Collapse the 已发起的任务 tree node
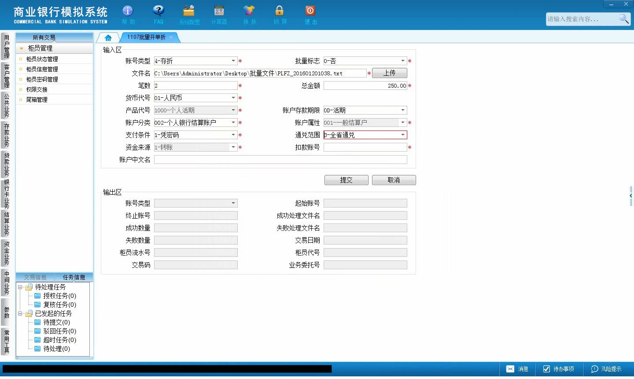The image size is (634, 379). [20, 313]
